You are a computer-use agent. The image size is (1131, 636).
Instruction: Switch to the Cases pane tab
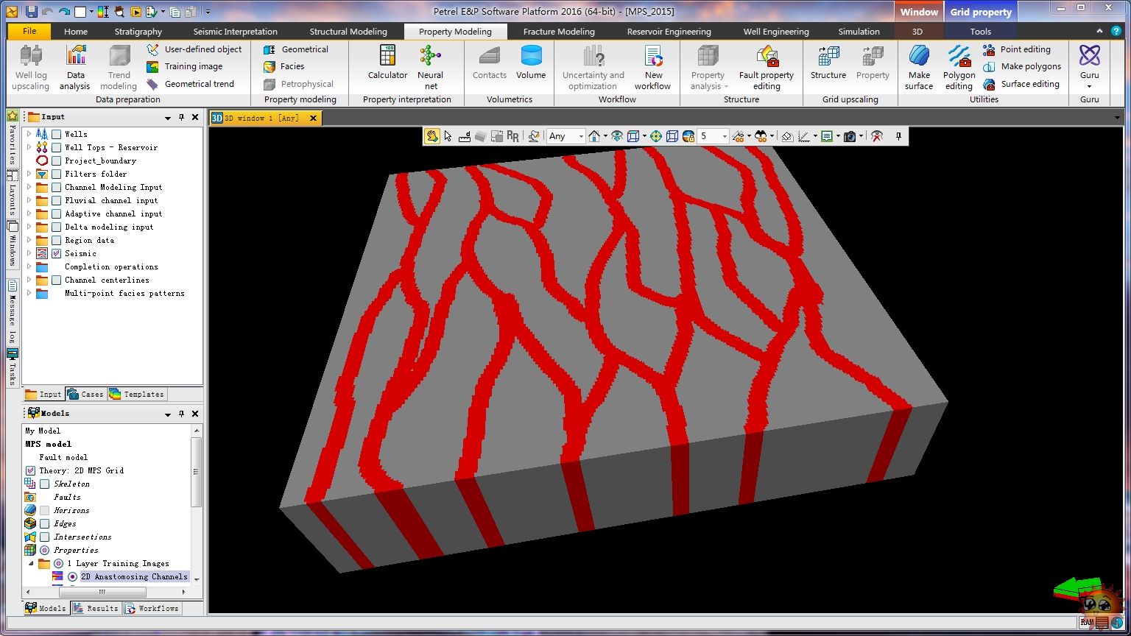86,394
